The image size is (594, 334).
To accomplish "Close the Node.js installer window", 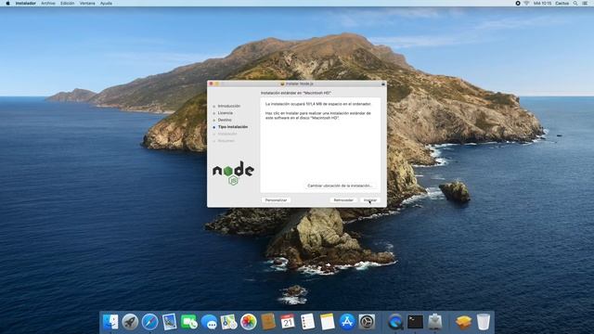I will click(x=211, y=83).
